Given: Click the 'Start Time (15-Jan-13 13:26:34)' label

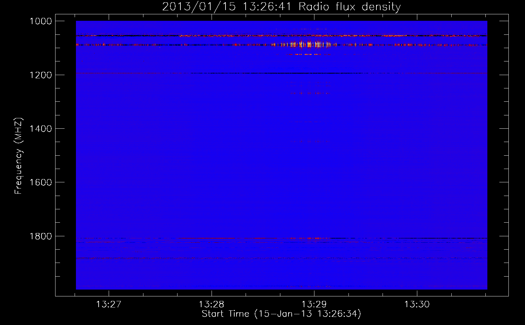Looking at the screenshot, I should tap(281, 314).
